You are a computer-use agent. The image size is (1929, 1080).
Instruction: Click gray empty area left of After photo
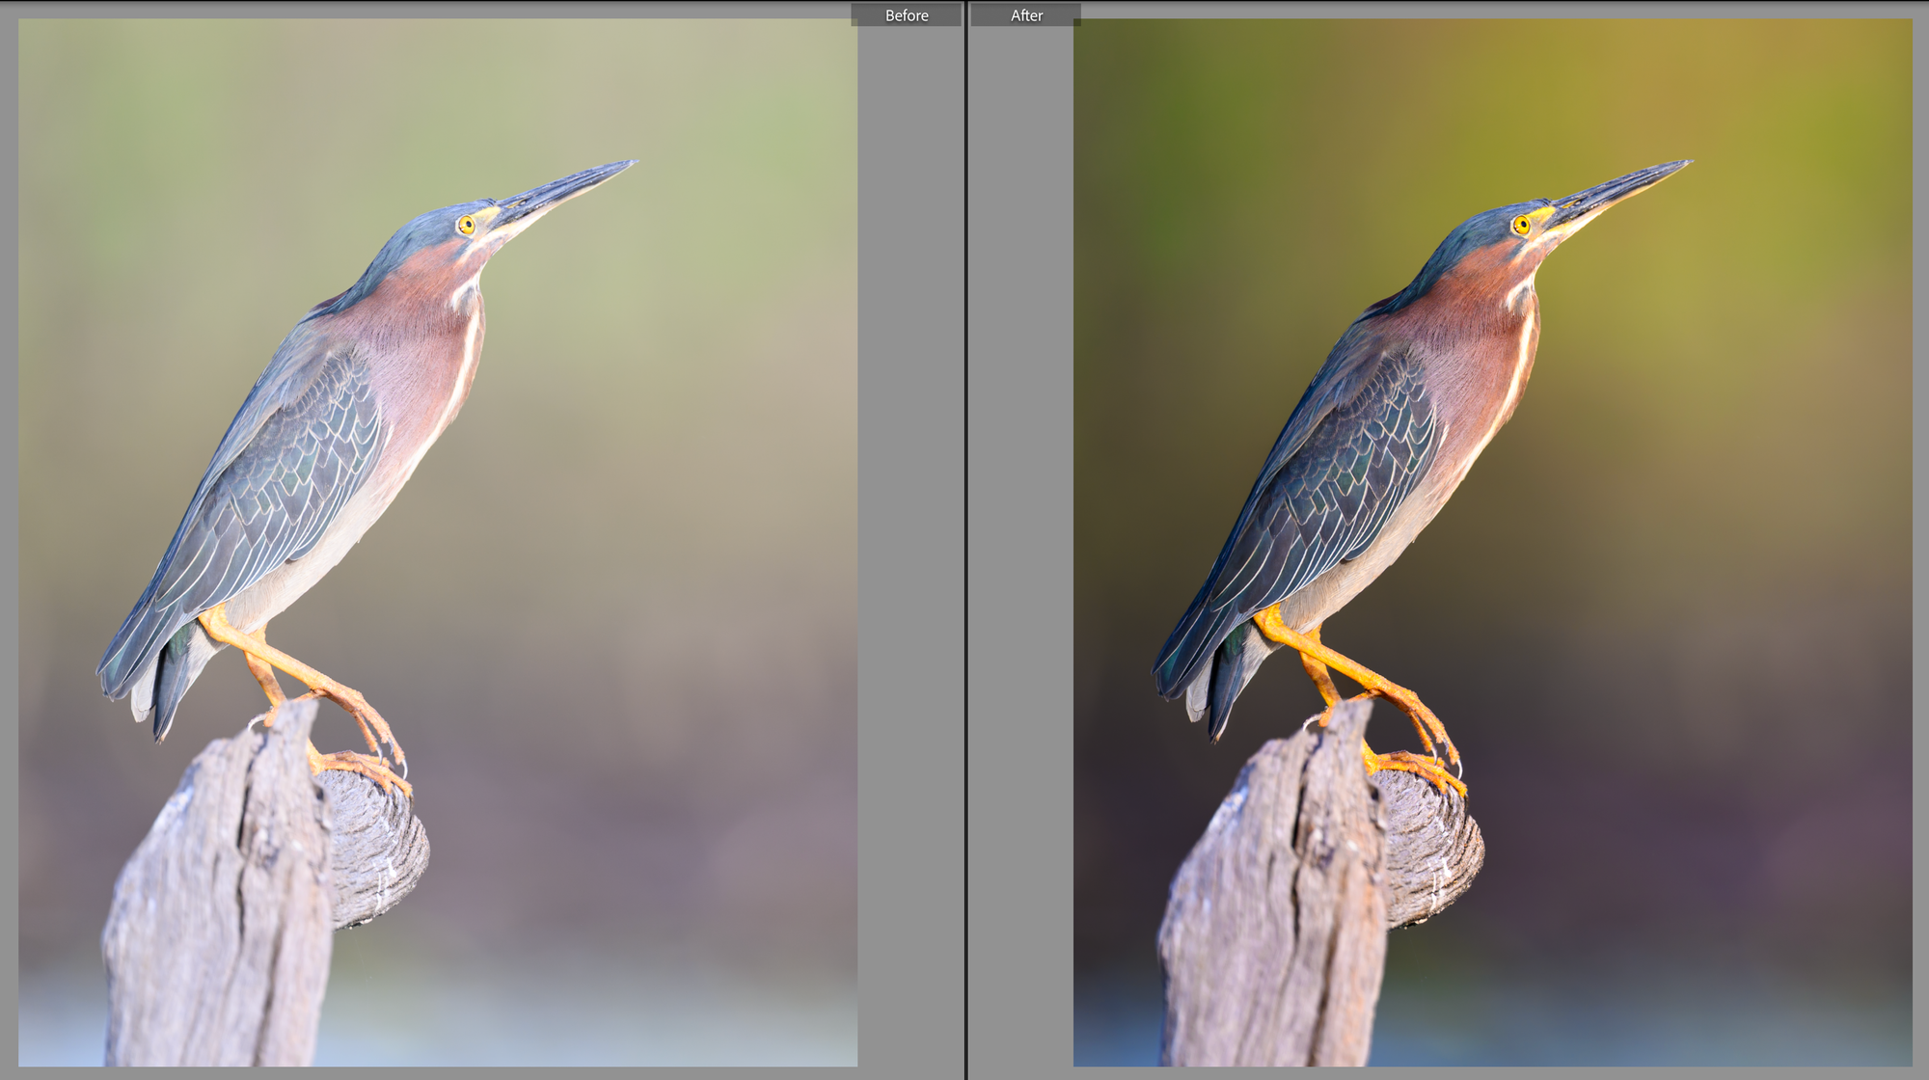click(1021, 540)
